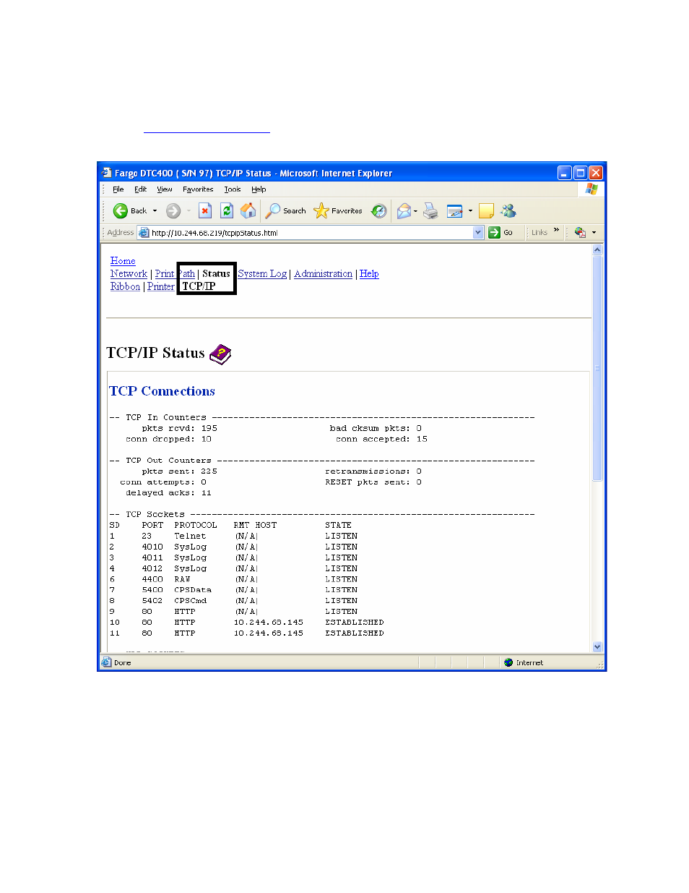Click the Help link in the page navigation

tap(369, 274)
